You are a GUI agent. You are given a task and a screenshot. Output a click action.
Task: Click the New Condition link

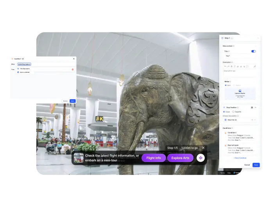point(240,158)
